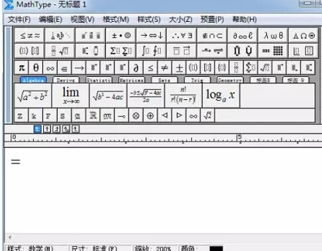Insert the log base a of x expression

coord(221,95)
